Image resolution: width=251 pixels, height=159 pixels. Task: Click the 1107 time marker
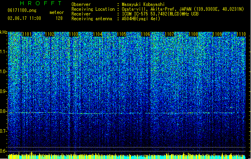(169, 34)
